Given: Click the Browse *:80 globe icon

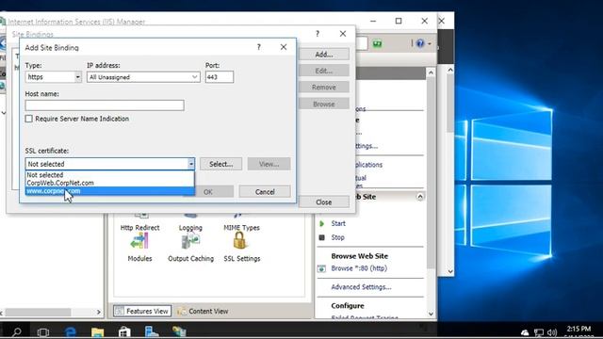Looking at the screenshot, I should tap(321, 268).
